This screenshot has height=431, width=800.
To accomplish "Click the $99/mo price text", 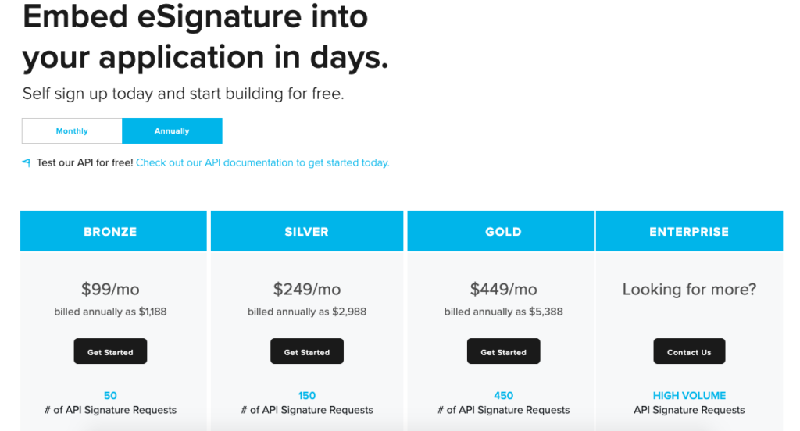I will [110, 289].
